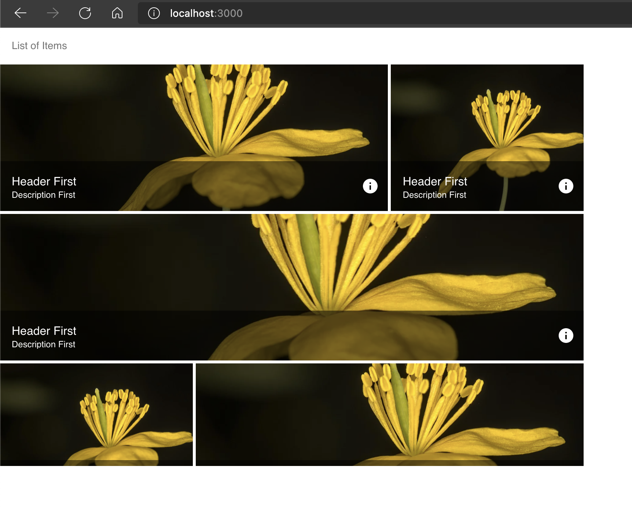Viewport: 632px width, 507px height.
Task: Navigate back using the browser back arrow
Action: 21,13
